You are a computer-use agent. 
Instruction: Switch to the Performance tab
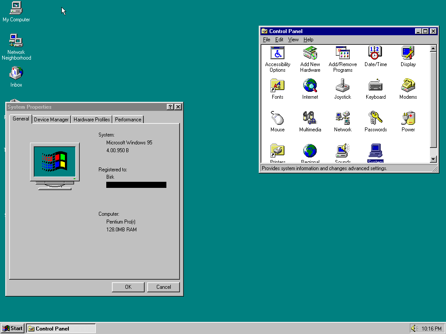(128, 119)
